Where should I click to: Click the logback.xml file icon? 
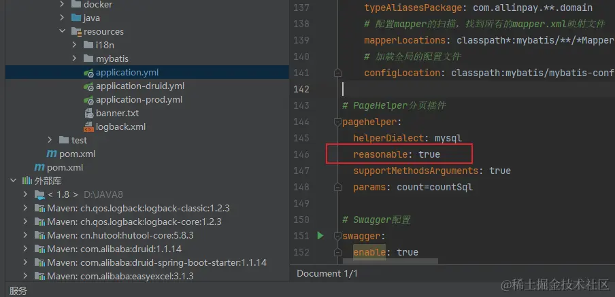[x=88, y=127]
